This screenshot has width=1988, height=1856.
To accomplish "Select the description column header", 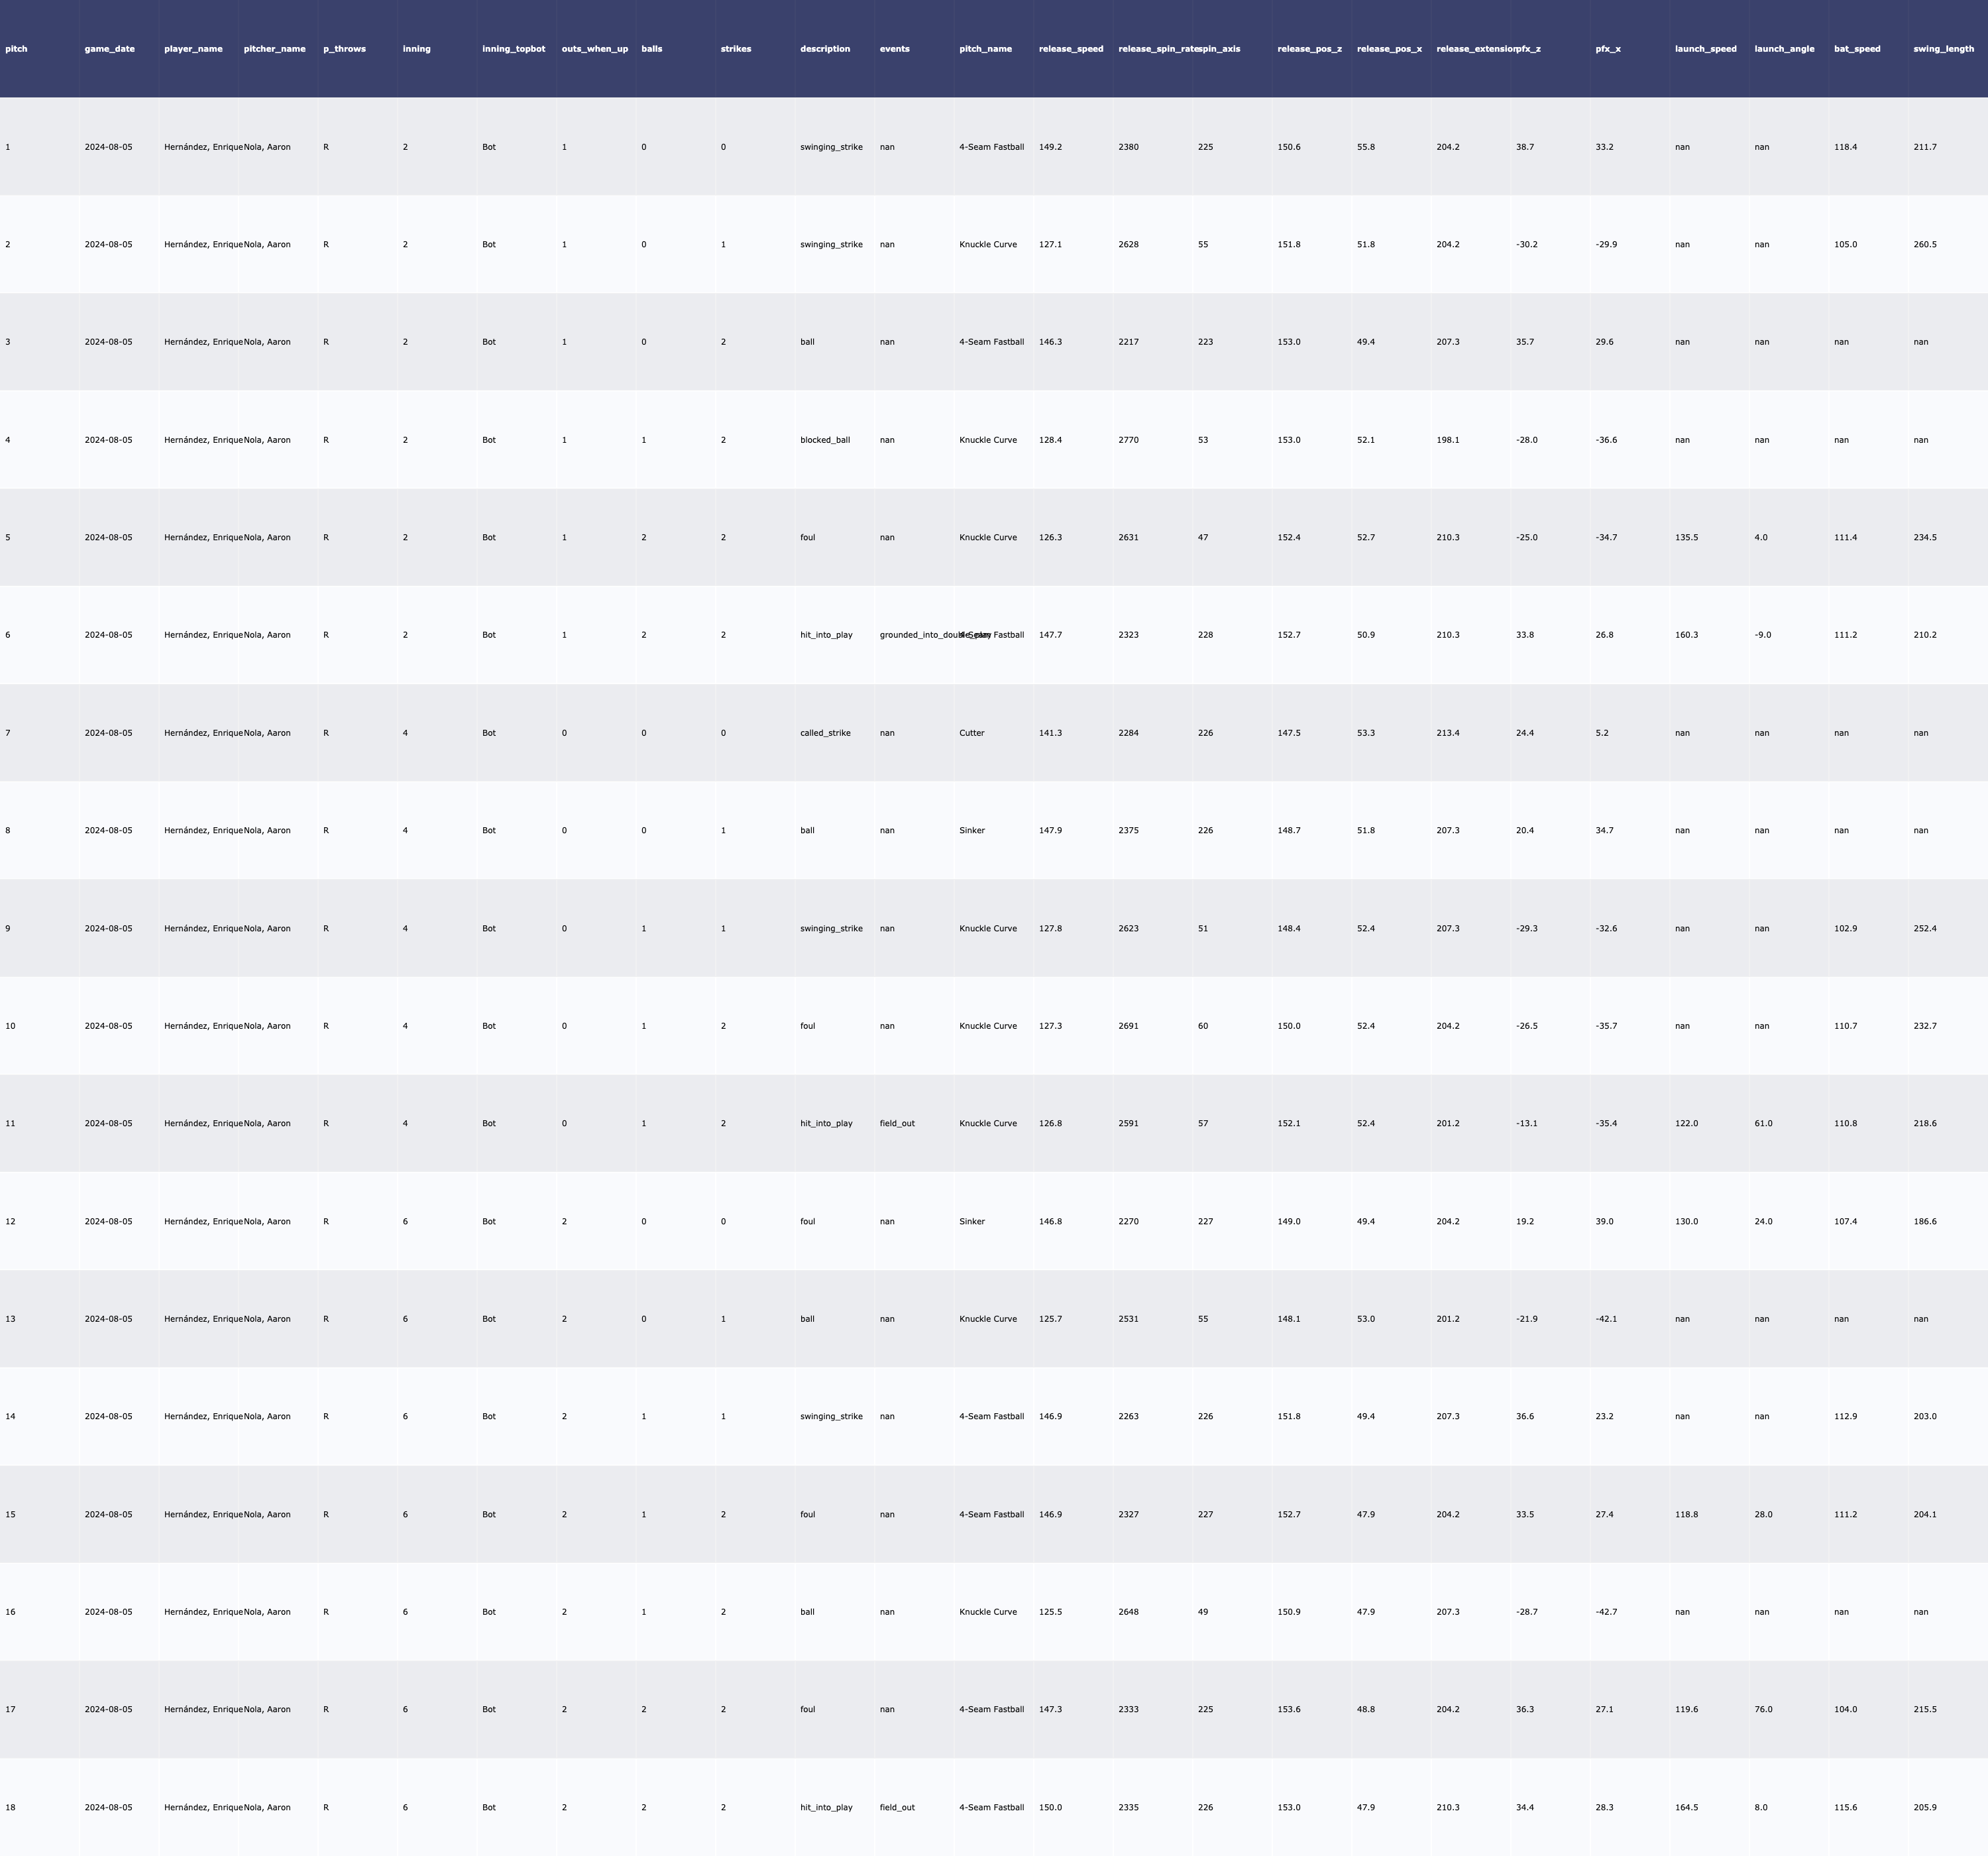I will point(825,49).
